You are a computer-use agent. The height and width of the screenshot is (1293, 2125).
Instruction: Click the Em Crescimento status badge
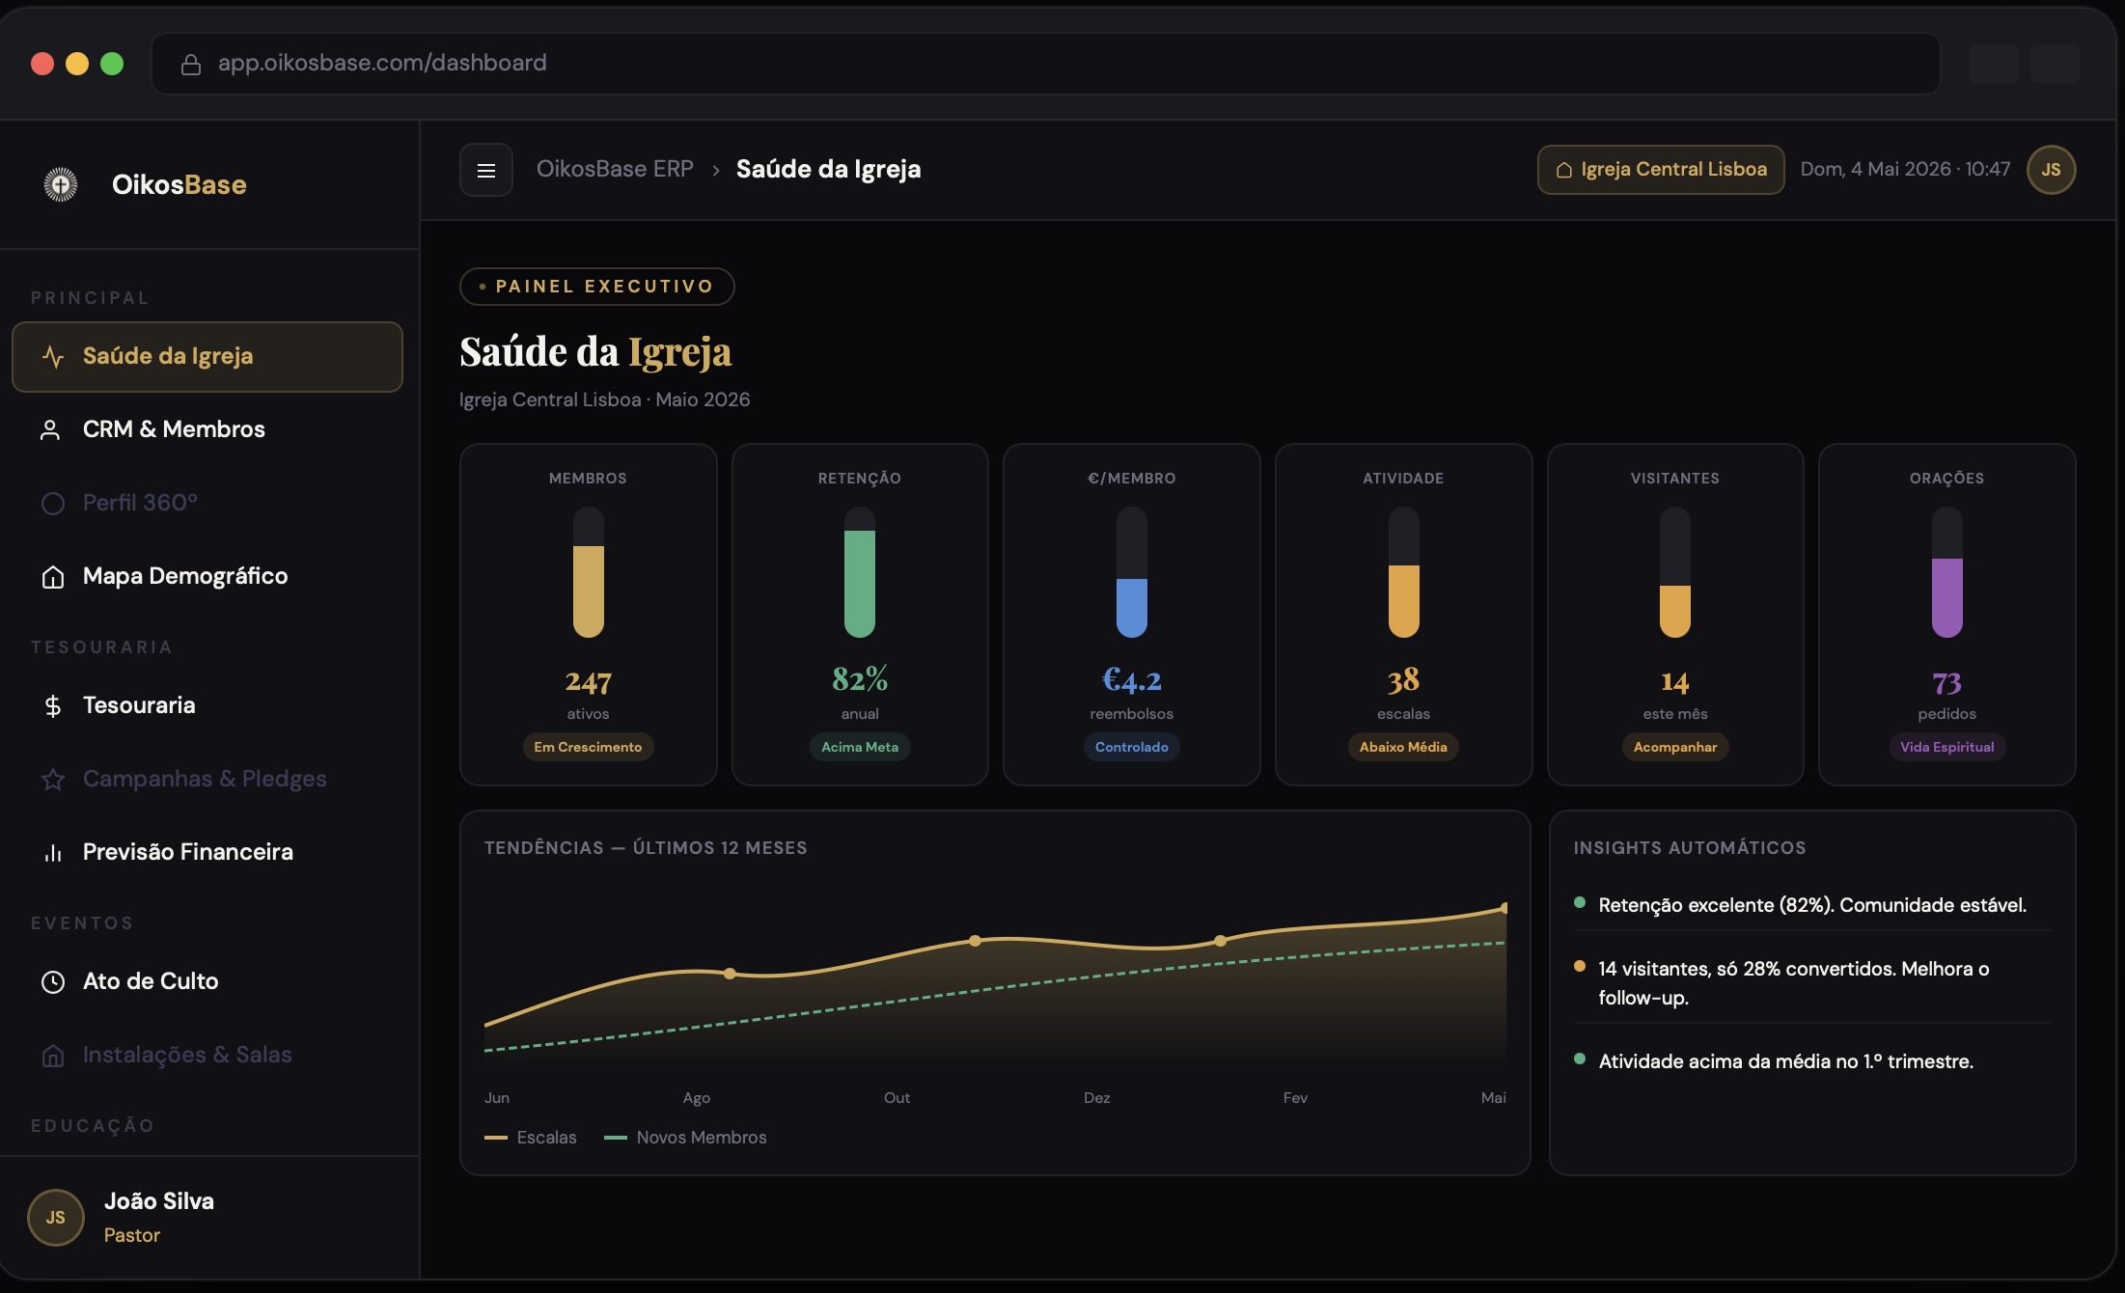(588, 747)
